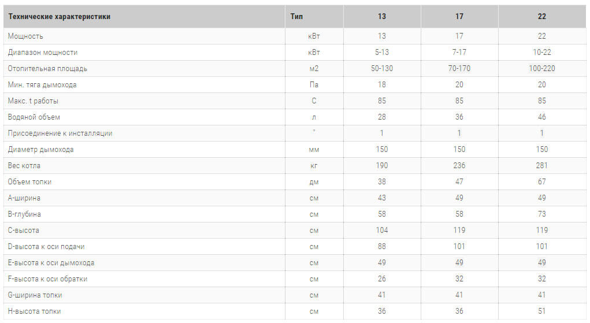Select the 67 firebox volume value
The image size is (590, 323).
(541, 182)
